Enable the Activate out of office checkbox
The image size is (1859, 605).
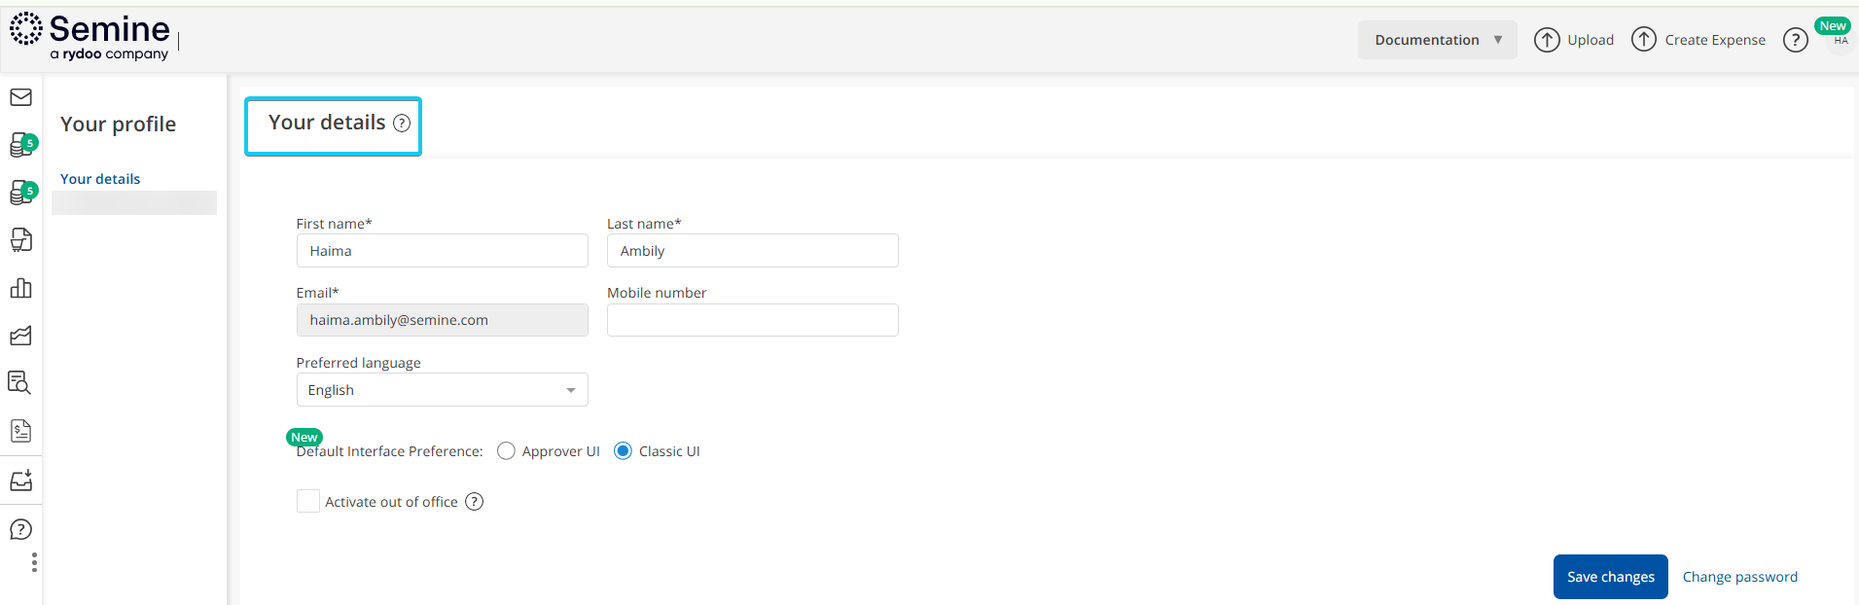coord(307,501)
